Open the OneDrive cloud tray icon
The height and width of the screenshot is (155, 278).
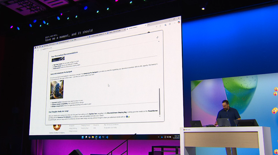click(x=162, y=137)
